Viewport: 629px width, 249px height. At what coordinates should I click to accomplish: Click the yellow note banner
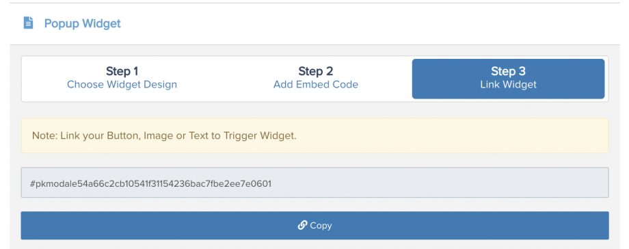(x=315, y=135)
